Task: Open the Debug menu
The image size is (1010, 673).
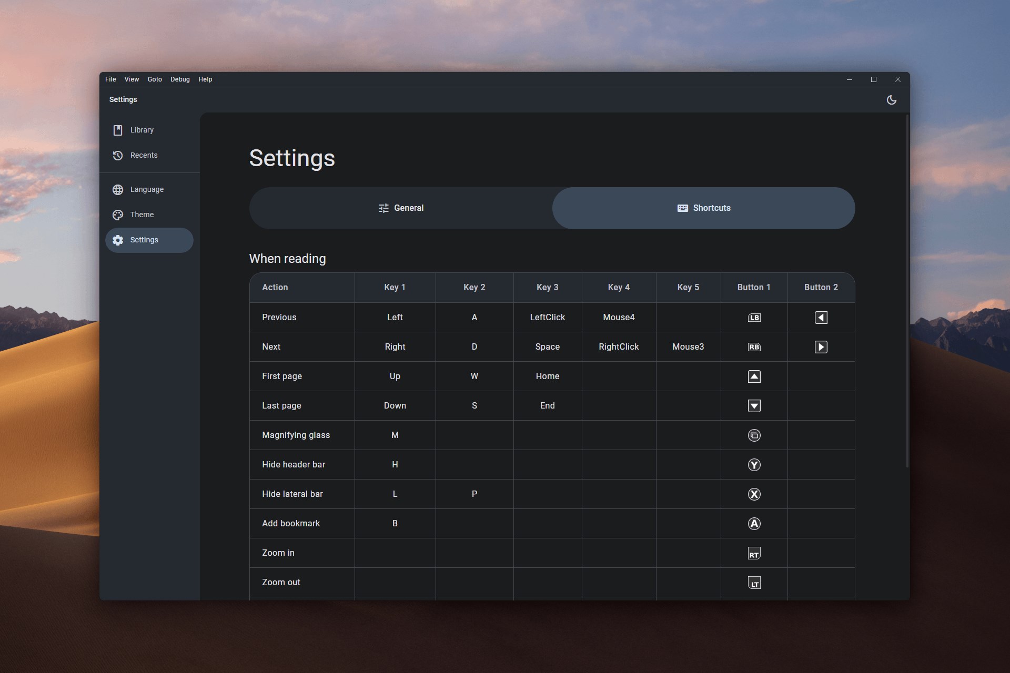Action: (180, 79)
